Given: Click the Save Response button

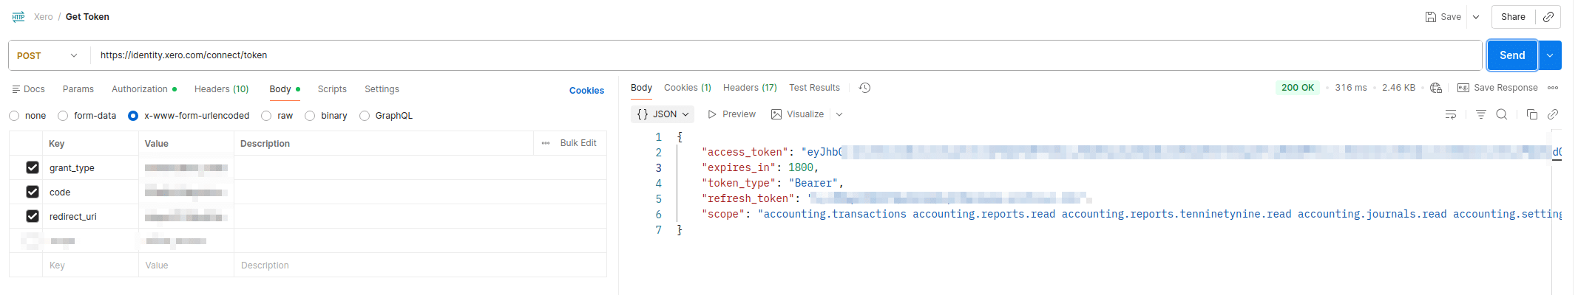Looking at the screenshot, I should pyautogui.click(x=1497, y=88).
